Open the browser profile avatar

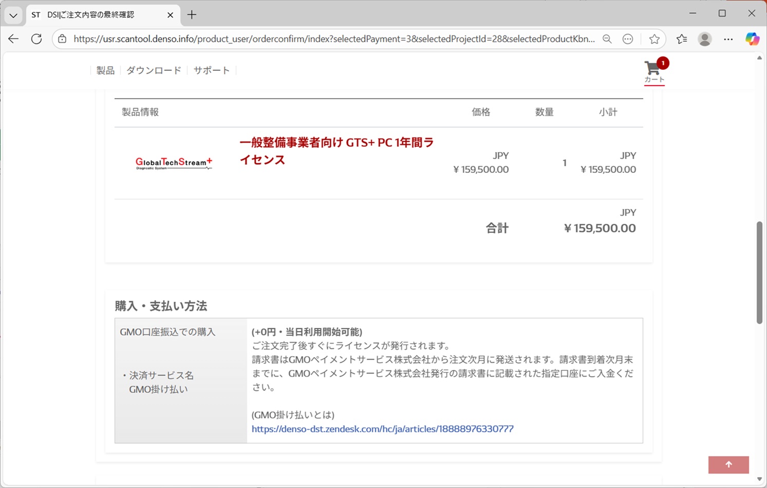pyautogui.click(x=704, y=39)
